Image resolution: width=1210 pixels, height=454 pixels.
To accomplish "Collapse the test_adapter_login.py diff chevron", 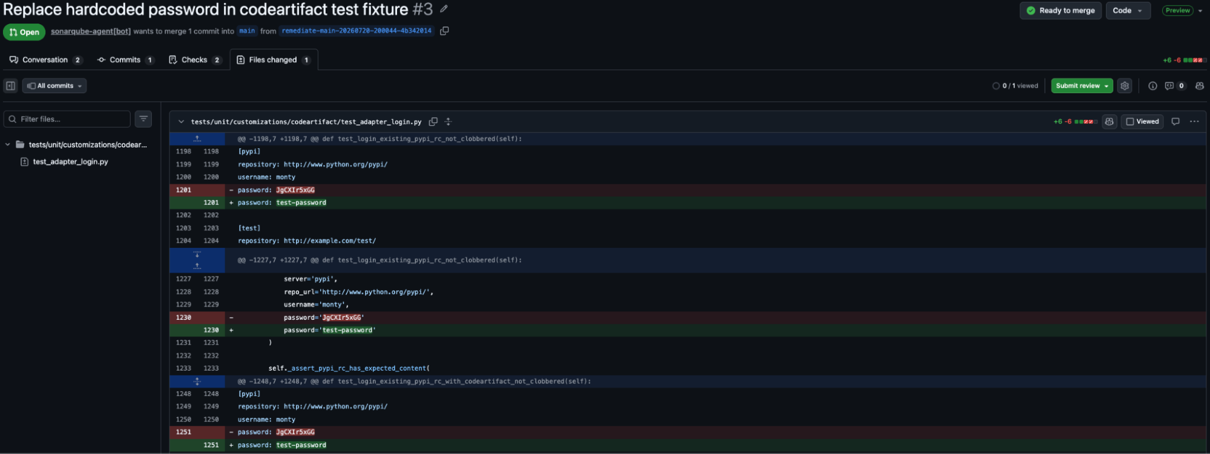I will coord(181,122).
